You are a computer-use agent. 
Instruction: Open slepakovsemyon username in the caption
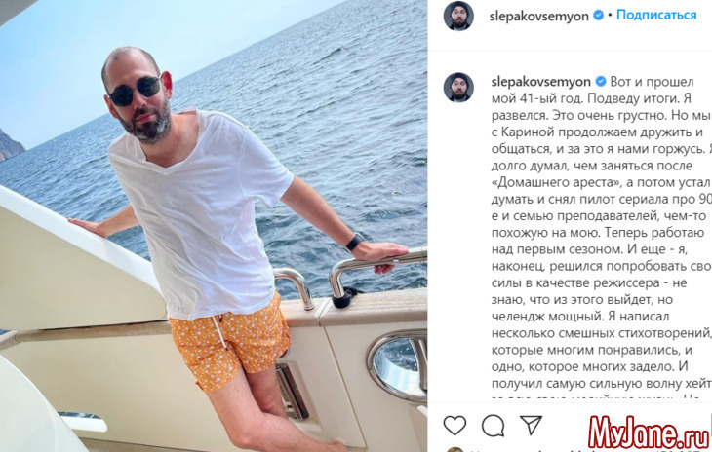pos(540,82)
